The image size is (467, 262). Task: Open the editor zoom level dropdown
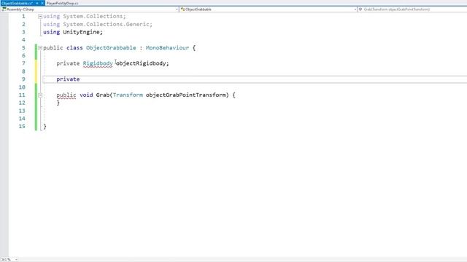click(16, 260)
